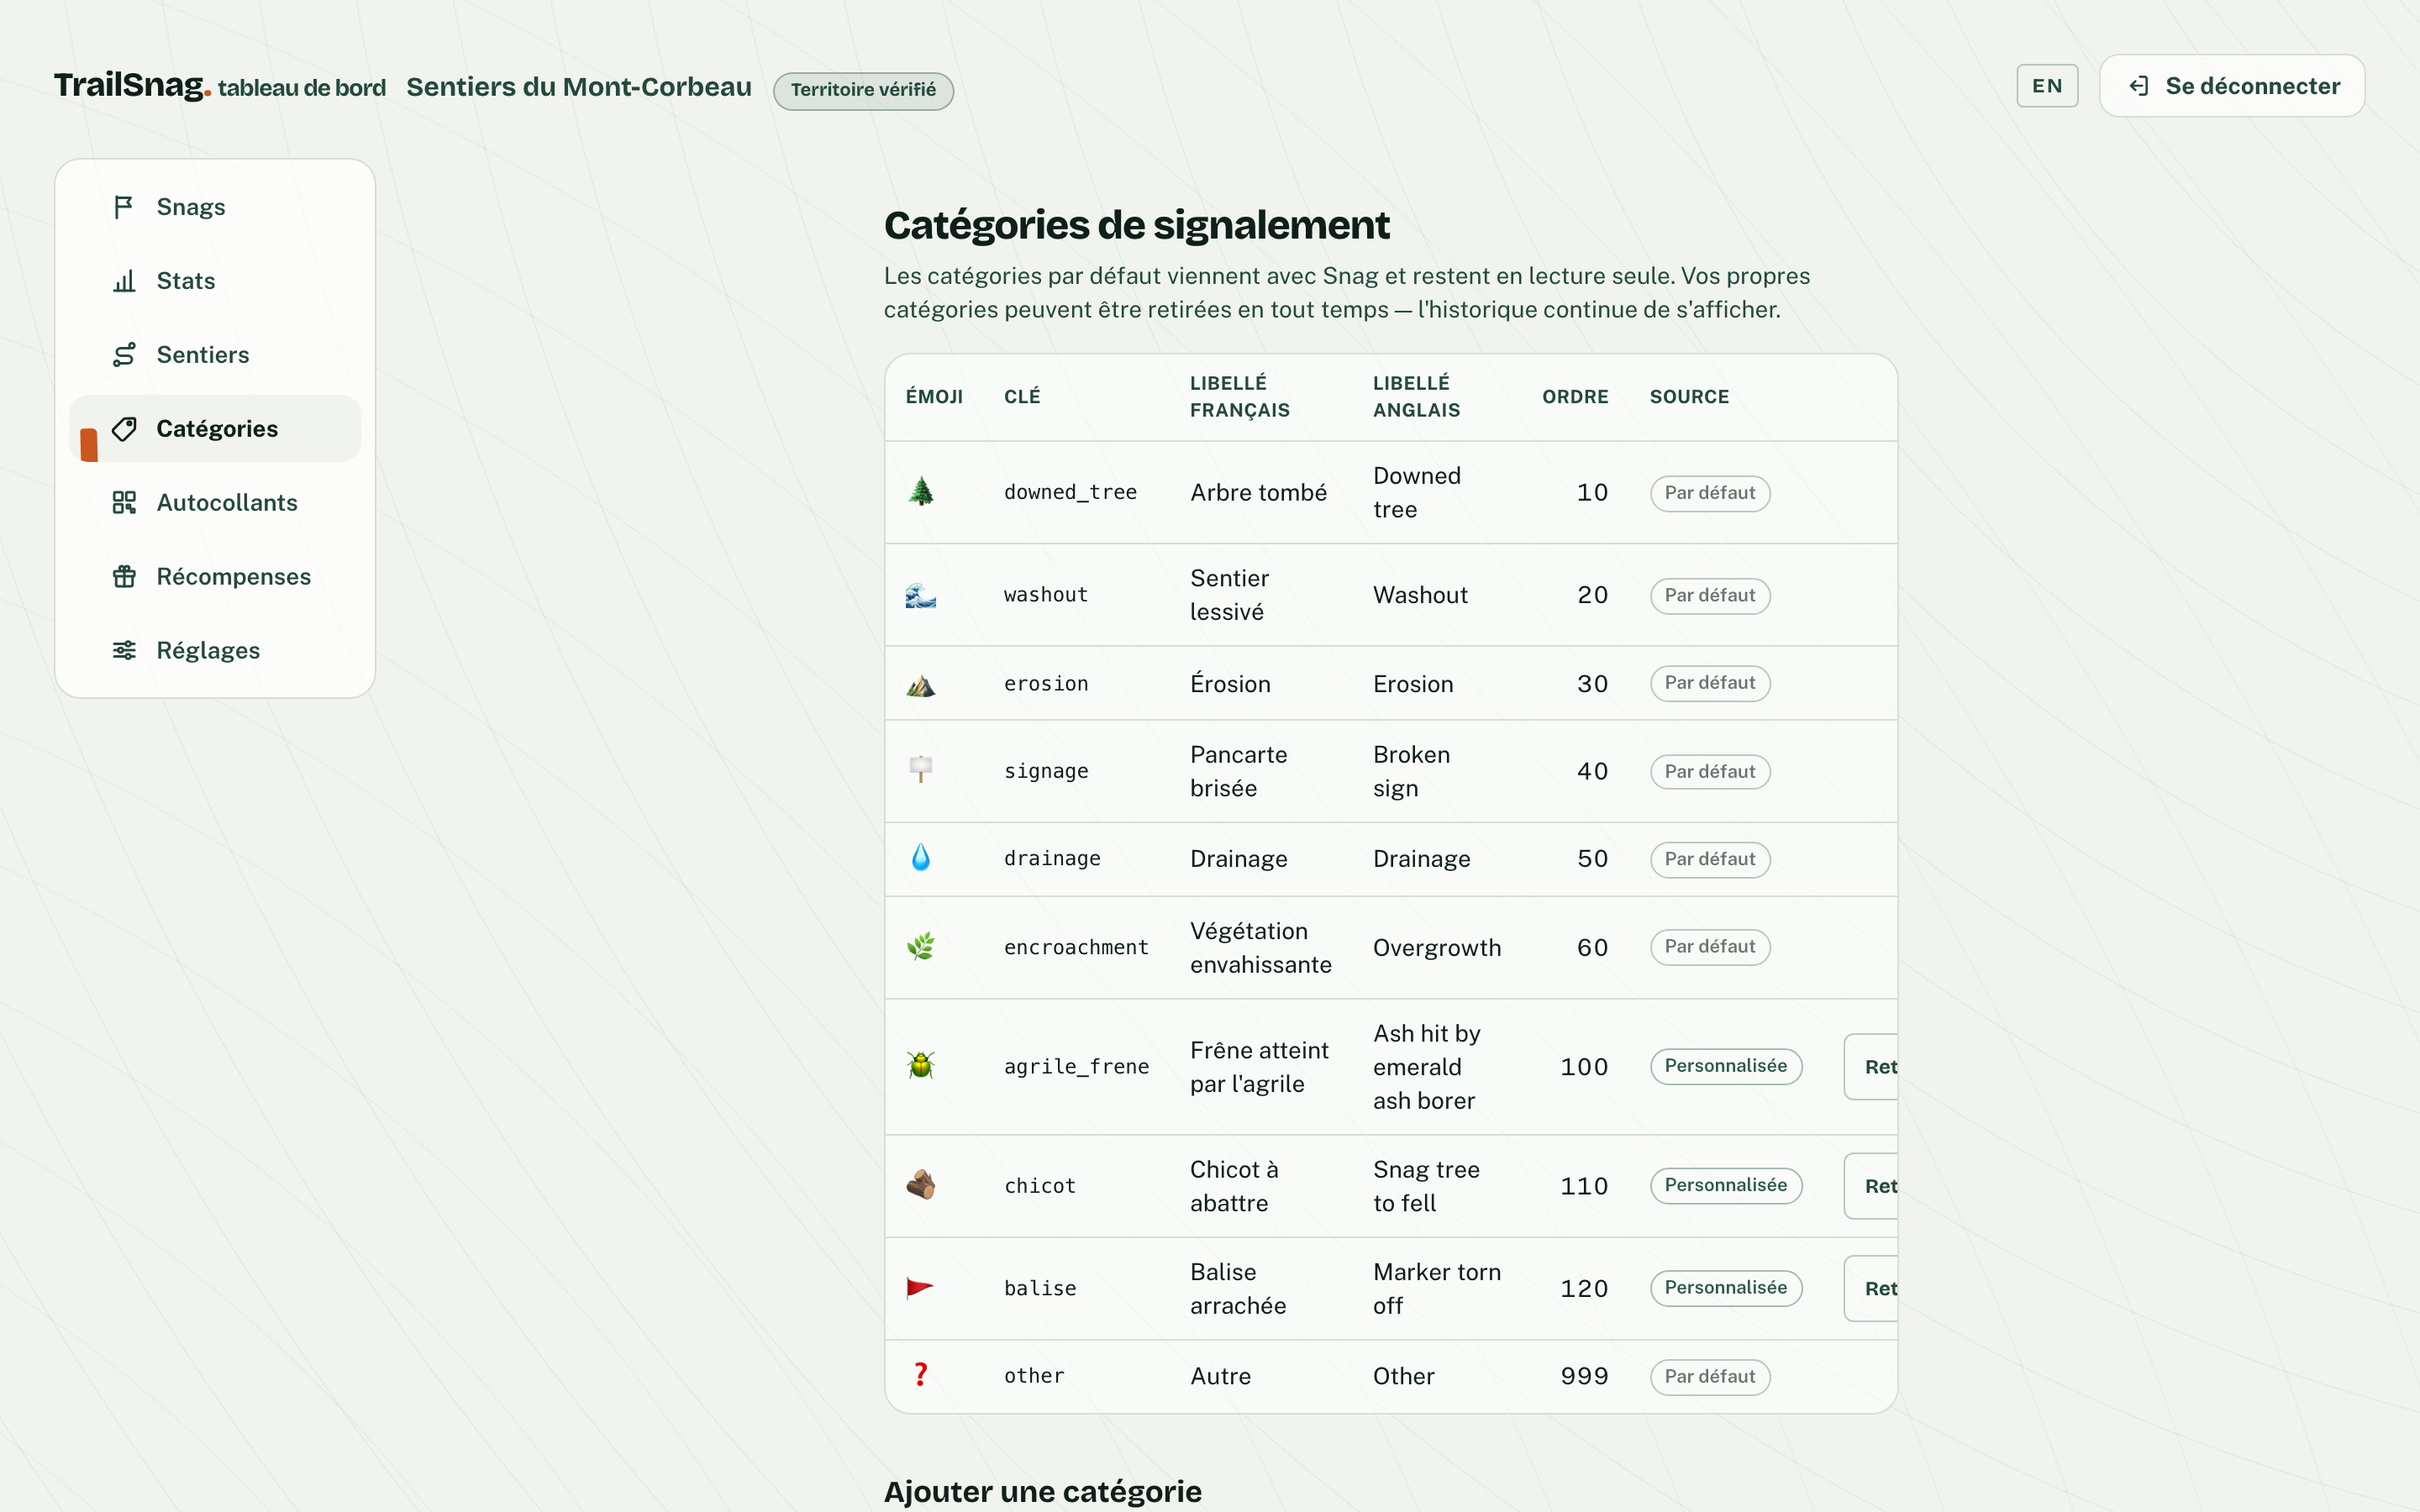Click the Se déconnecter button
This screenshot has width=2420, height=1512.
(x=2232, y=86)
